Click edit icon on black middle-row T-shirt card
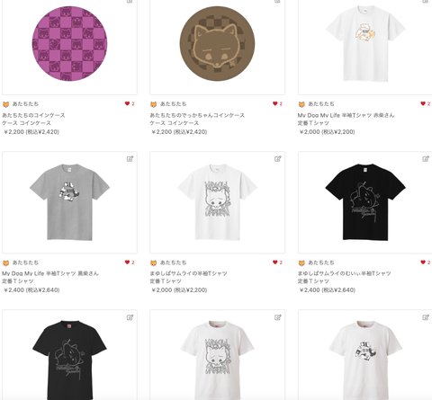Image resolution: width=432 pixels, height=400 pixels. 426,159
